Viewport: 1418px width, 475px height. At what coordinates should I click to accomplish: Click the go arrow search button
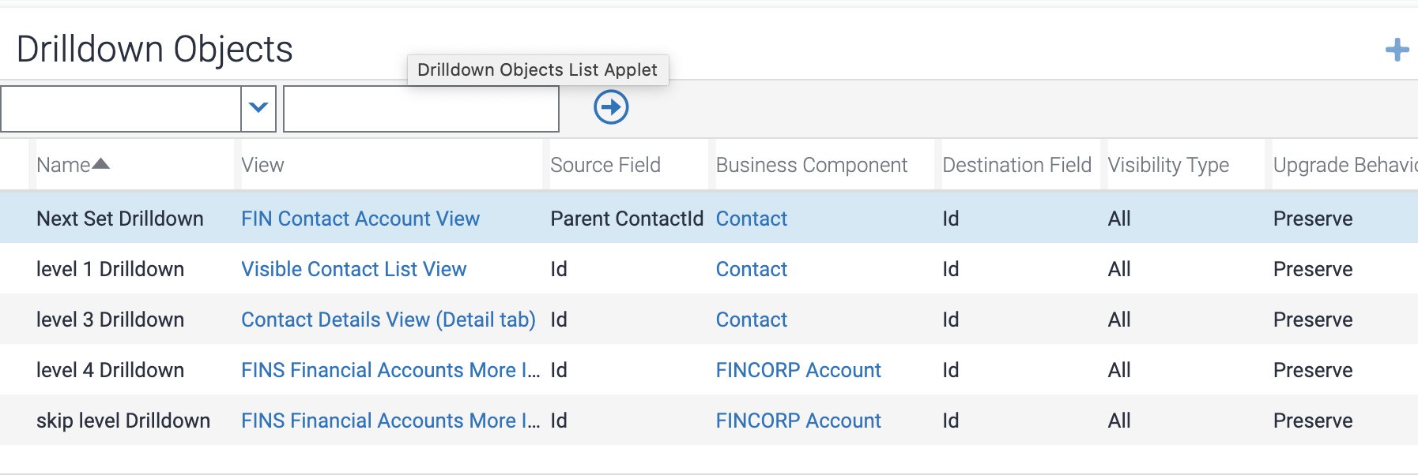[x=611, y=107]
